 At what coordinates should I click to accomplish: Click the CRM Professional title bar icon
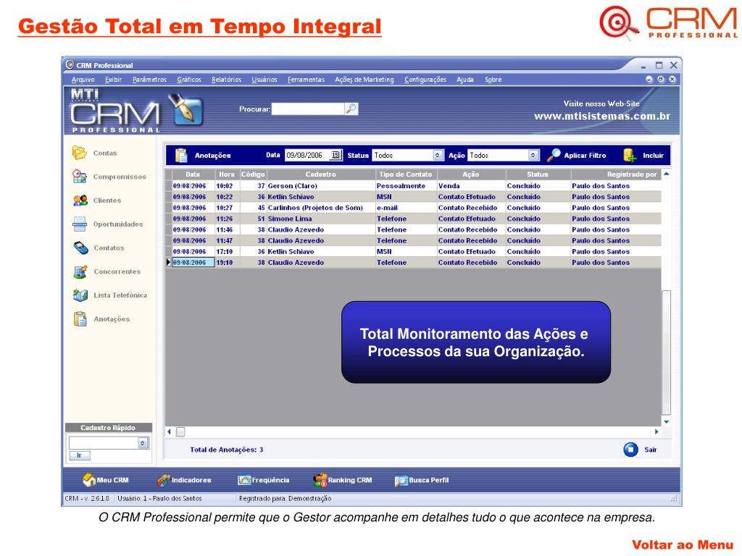pos(70,64)
